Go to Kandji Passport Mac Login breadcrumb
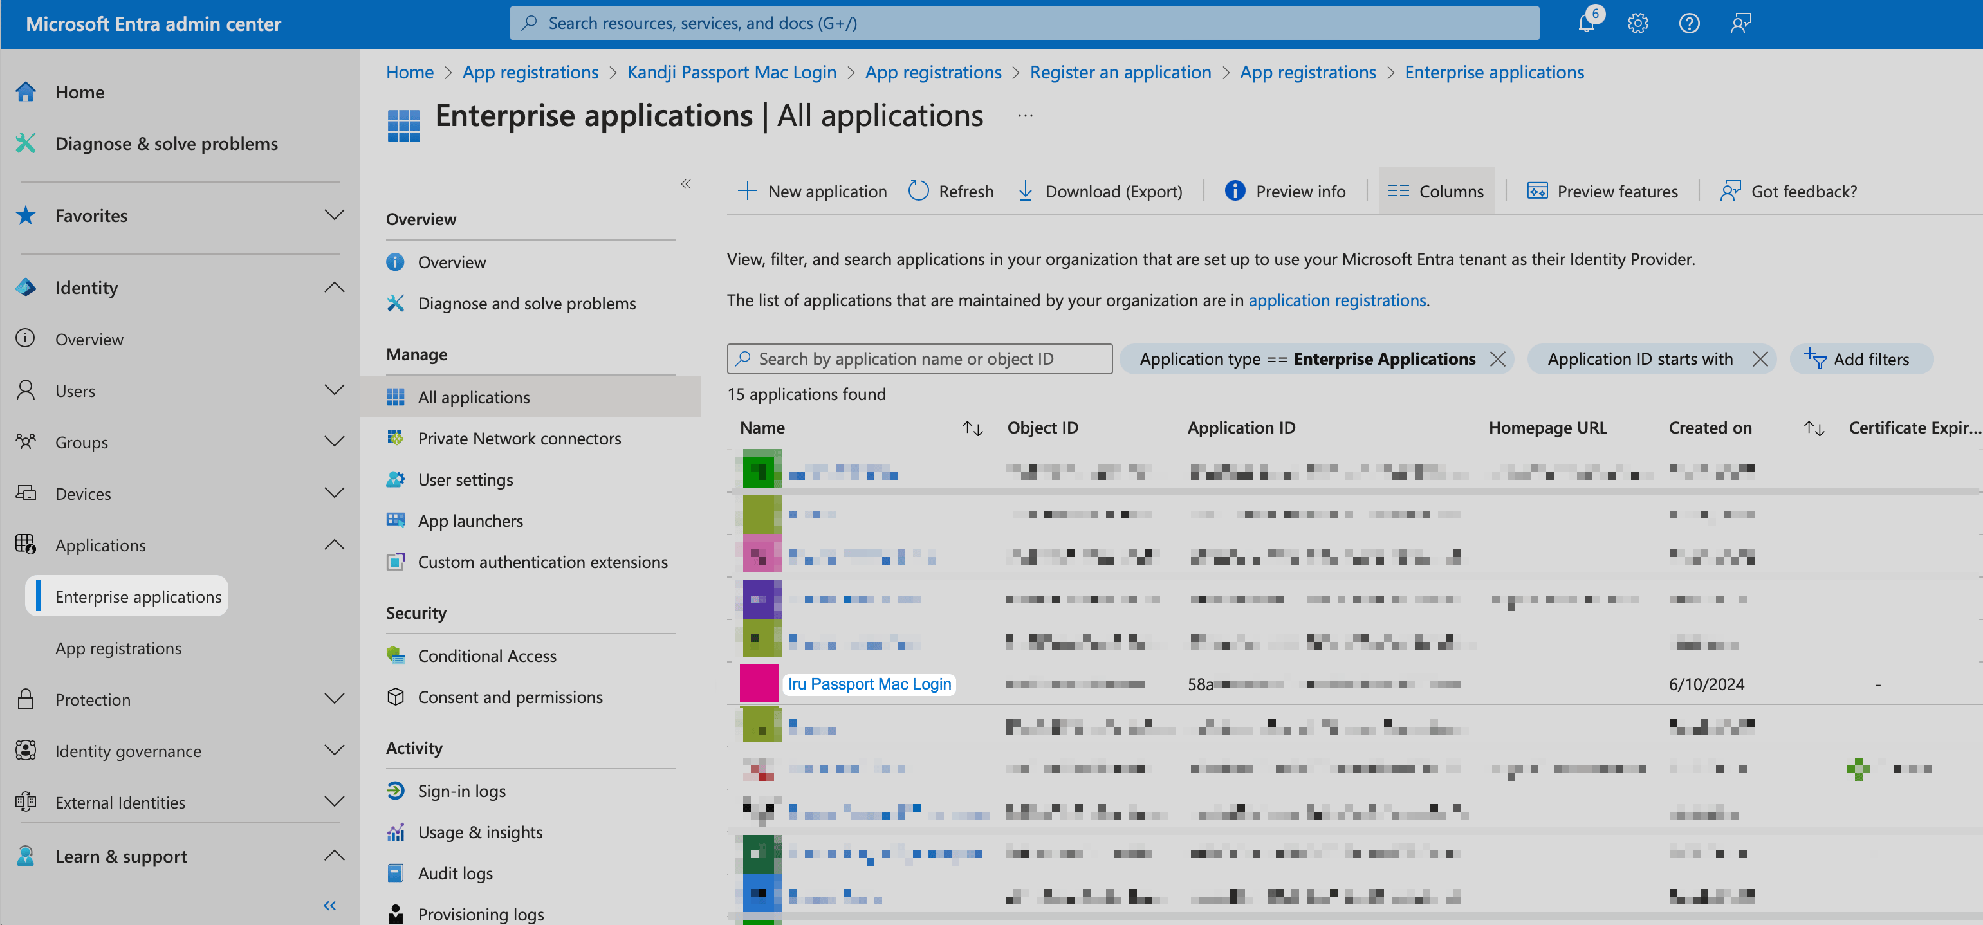 (x=732, y=72)
